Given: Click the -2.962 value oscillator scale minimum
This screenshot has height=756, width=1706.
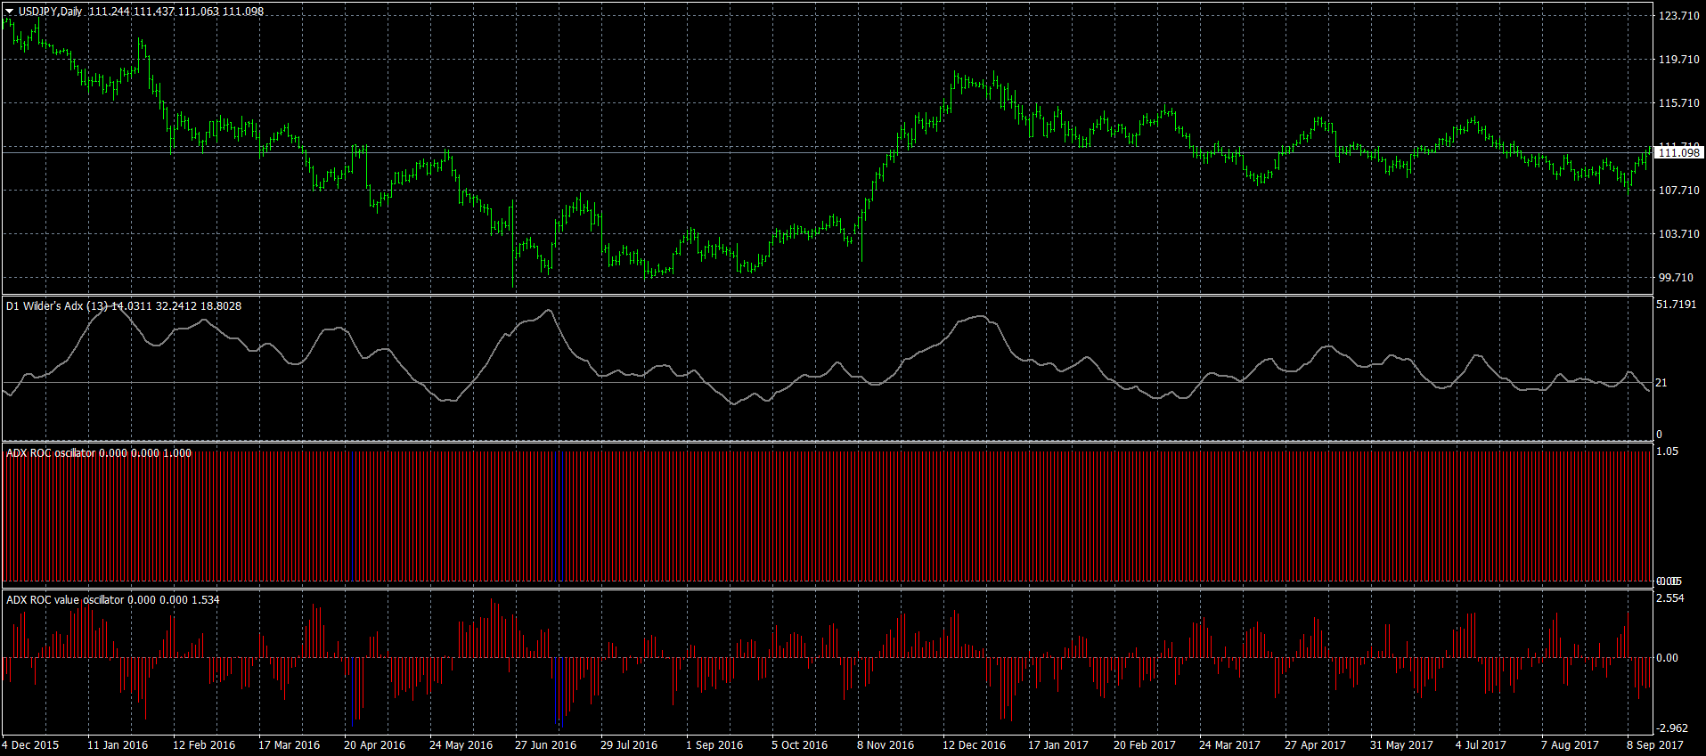Looking at the screenshot, I should point(1672,728).
